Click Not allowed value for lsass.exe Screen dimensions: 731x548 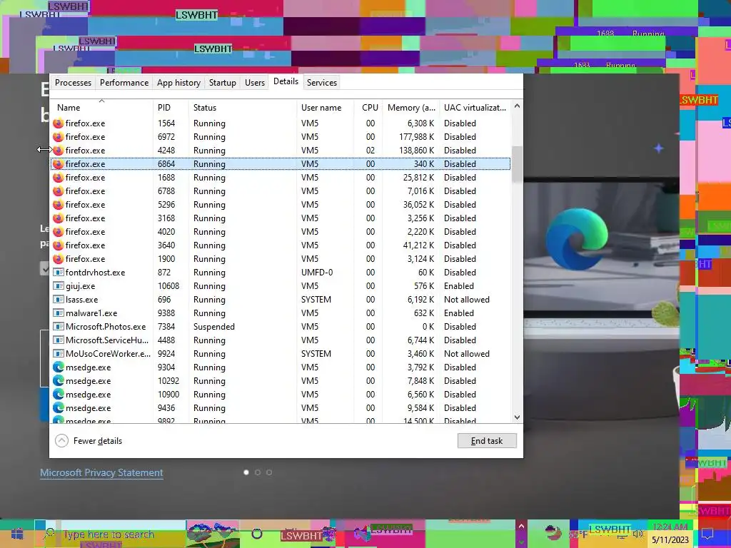[x=467, y=299]
